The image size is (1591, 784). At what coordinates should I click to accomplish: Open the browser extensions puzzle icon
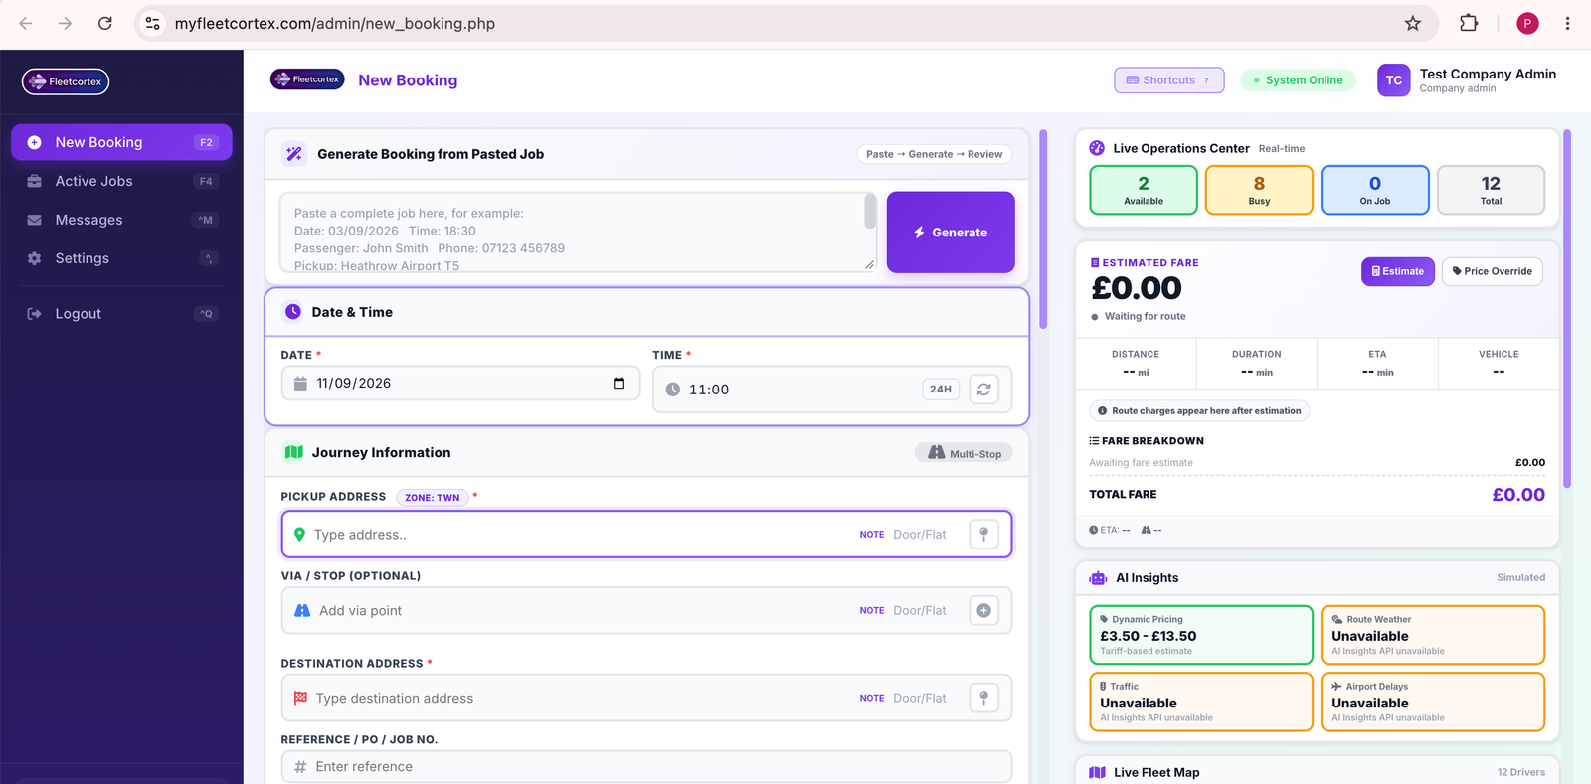point(1469,23)
